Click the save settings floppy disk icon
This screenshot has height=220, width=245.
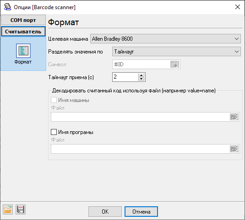click(21, 209)
